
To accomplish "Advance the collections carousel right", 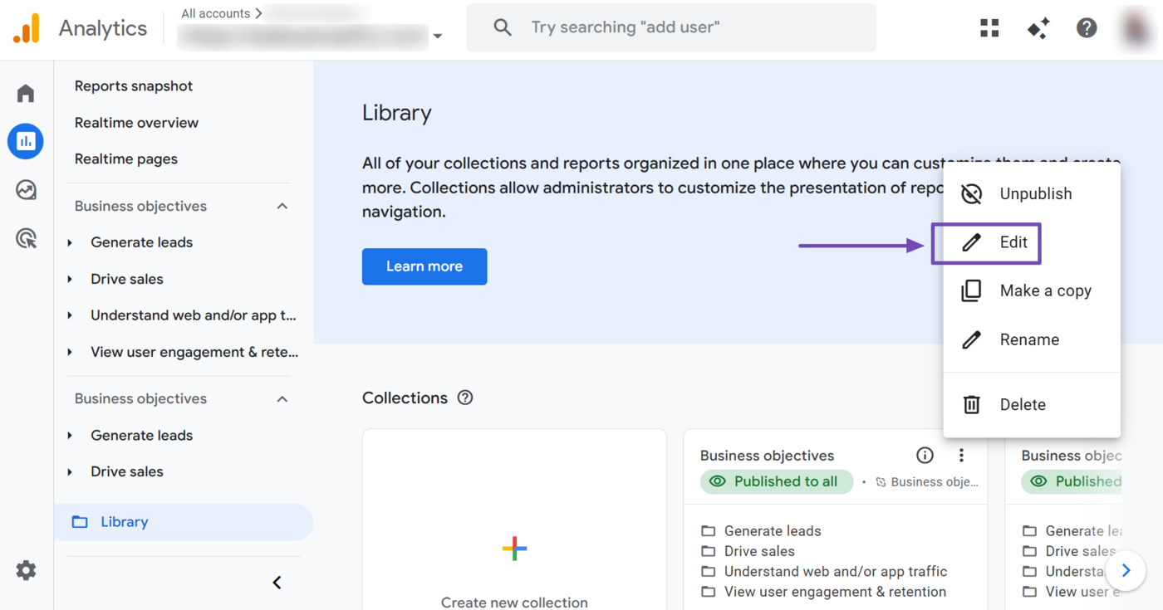I will pos(1126,570).
